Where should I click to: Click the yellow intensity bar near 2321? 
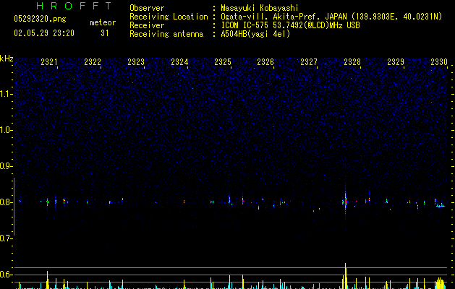point(47,280)
